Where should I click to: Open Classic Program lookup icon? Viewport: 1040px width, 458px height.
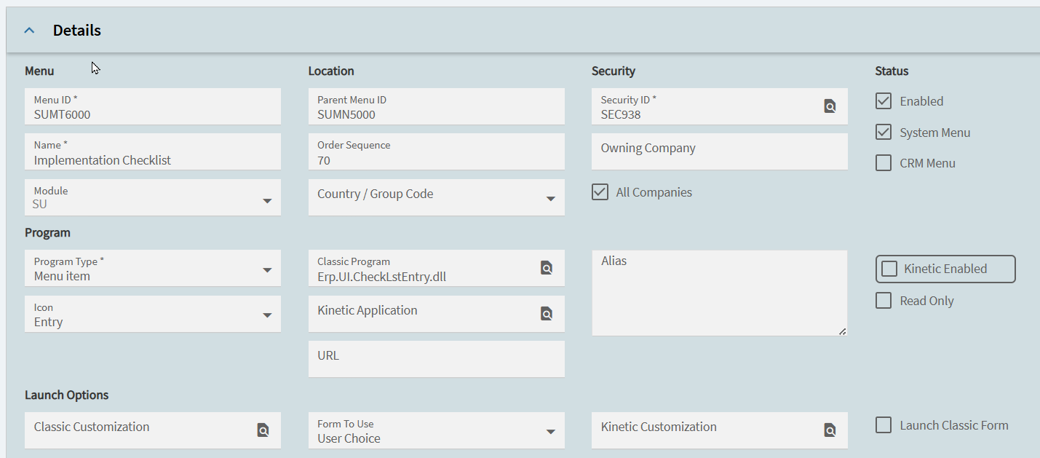(x=547, y=268)
